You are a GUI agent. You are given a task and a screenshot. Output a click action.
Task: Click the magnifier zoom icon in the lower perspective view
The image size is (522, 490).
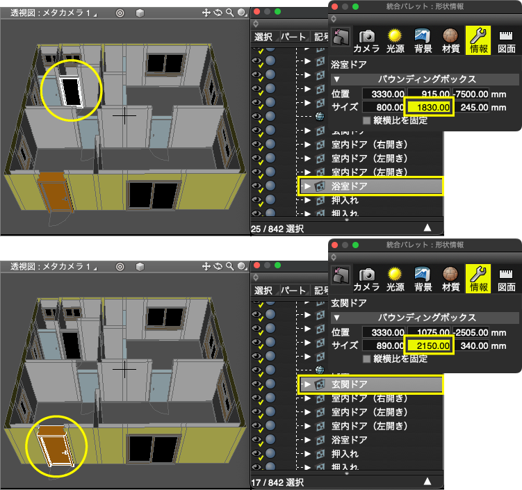tap(229, 266)
